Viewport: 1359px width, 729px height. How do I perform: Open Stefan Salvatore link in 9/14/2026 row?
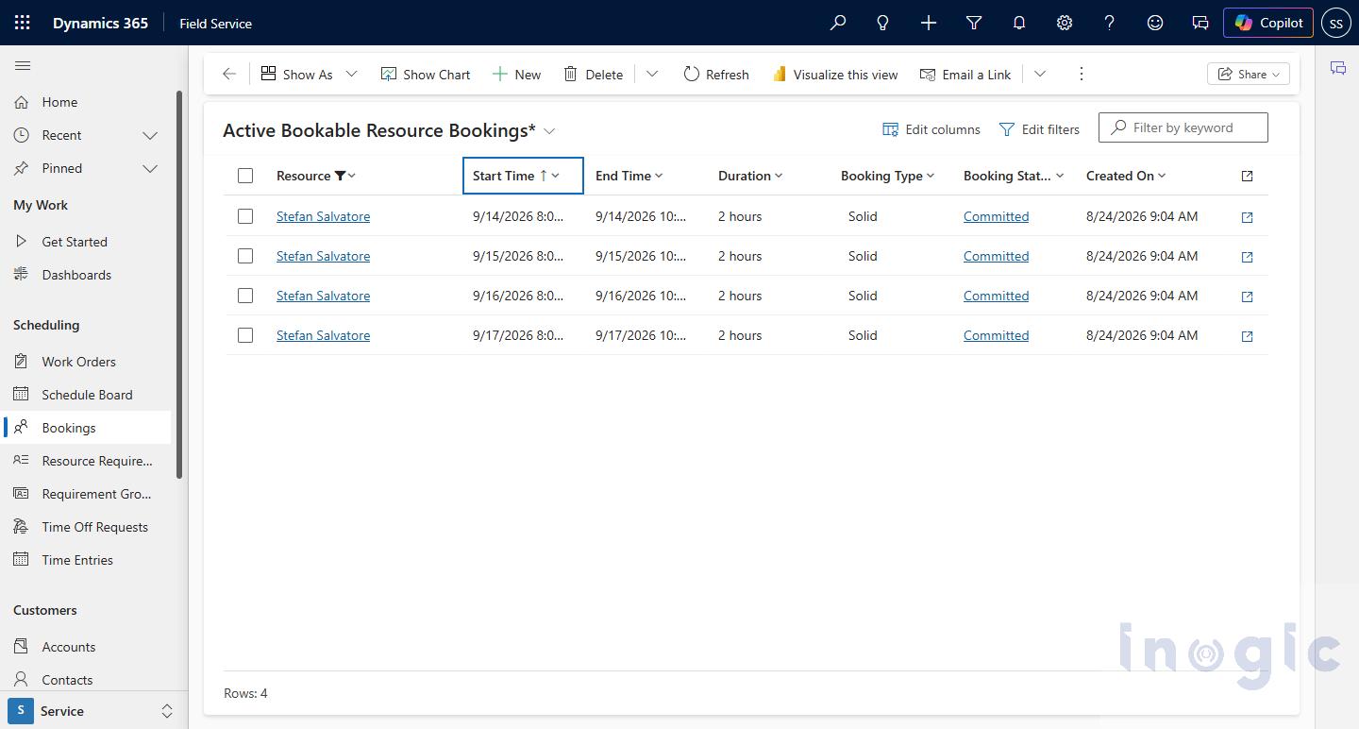tap(323, 216)
